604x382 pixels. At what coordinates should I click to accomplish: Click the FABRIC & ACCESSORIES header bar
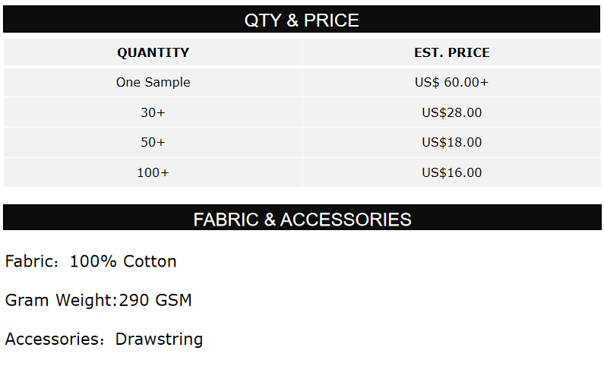[302, 219]
